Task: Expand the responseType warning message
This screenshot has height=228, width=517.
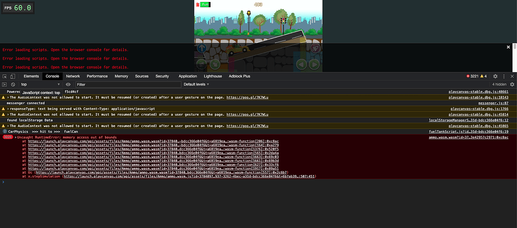Action: (x=8, y=108)
